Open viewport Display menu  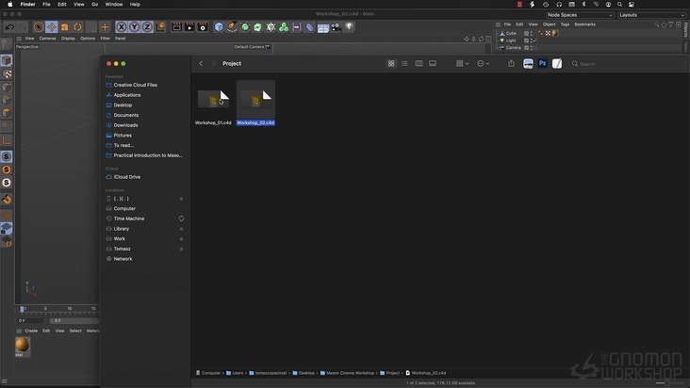(68, 39)
